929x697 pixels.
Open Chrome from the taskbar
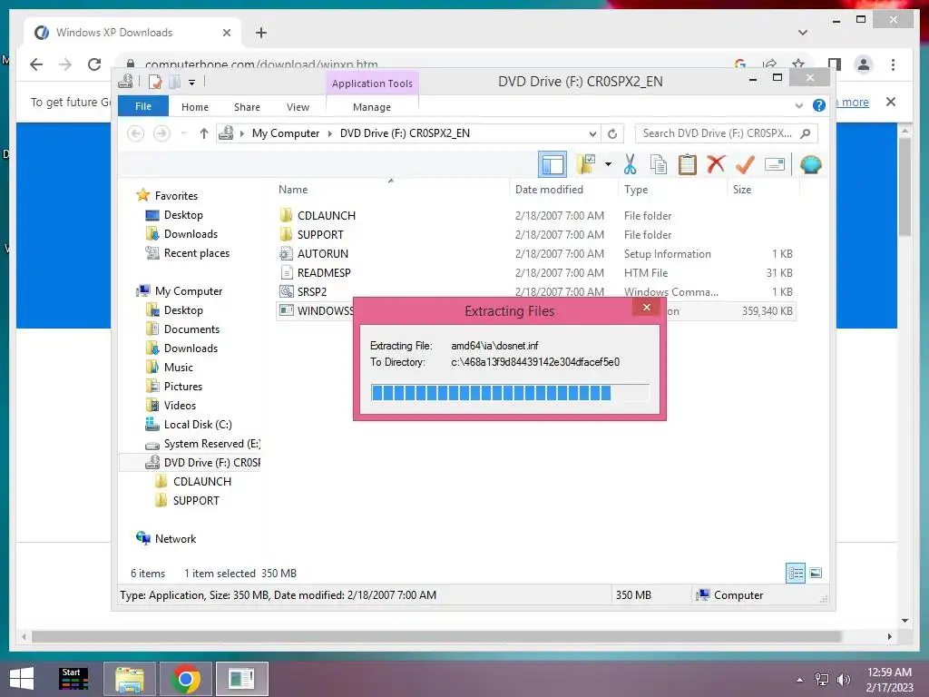(x=185, y=679)
